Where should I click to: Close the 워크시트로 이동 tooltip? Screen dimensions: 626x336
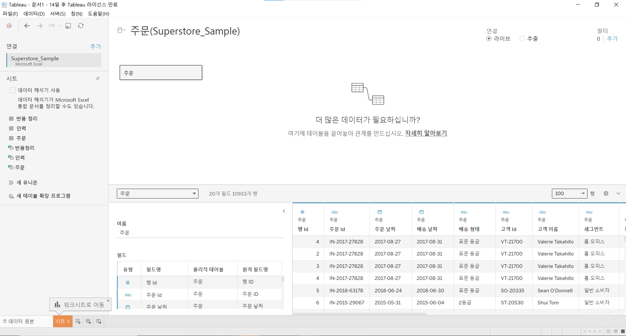108,300
